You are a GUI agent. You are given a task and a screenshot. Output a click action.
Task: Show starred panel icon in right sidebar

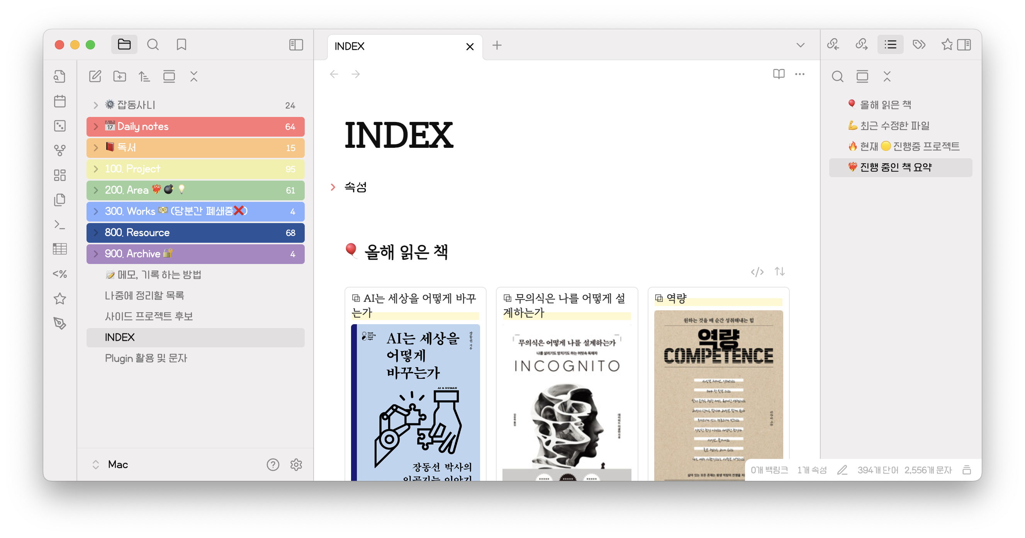point(947,44)
